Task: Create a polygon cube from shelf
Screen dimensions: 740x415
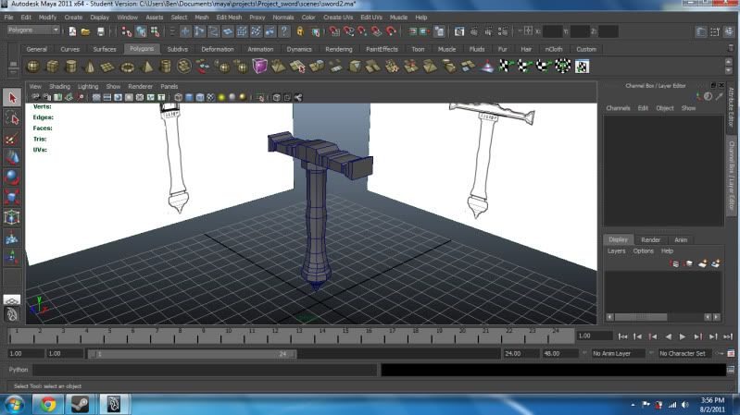Action: pyautogui.click(x=52, y=67)
